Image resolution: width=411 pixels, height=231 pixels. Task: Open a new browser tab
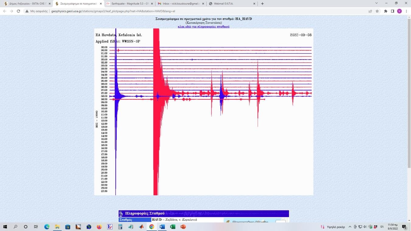click(x=262, y=4)
